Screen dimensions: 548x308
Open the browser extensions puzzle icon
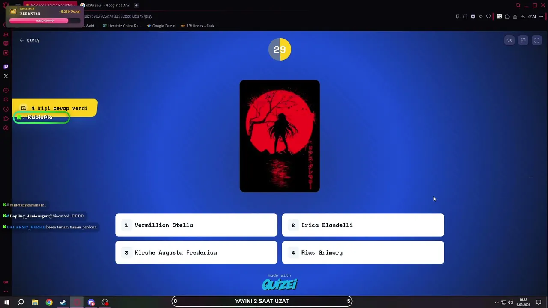point(507,17)
